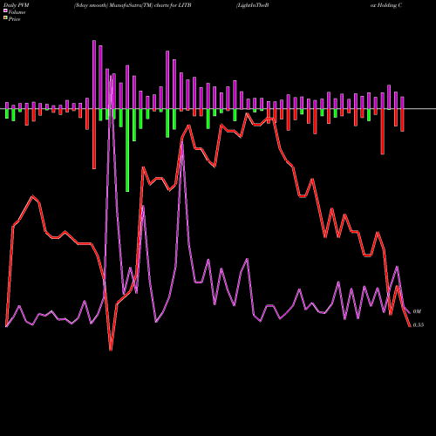Click the '0M' volume axis label
This screenshot has height=436, width=436.
(x=417, y=311)
